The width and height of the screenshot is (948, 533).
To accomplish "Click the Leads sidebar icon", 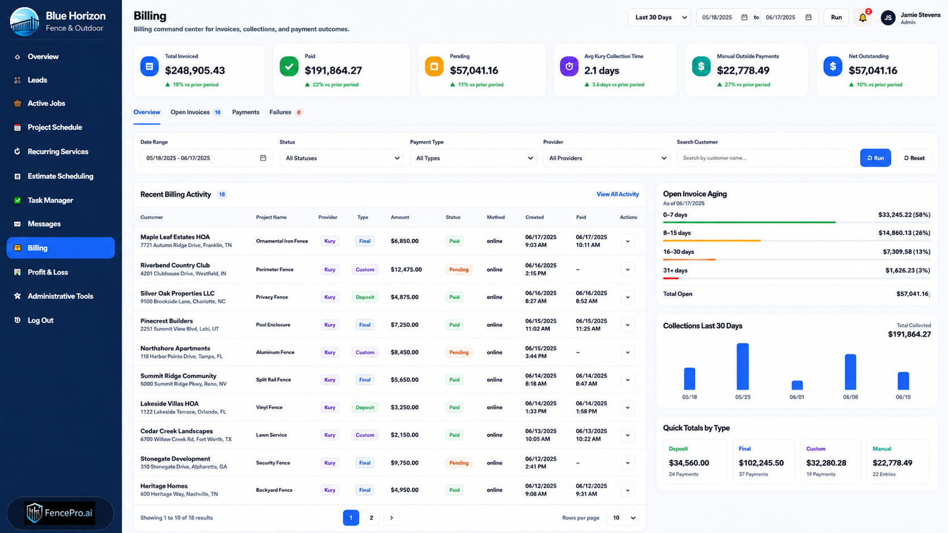I will 17,80.
